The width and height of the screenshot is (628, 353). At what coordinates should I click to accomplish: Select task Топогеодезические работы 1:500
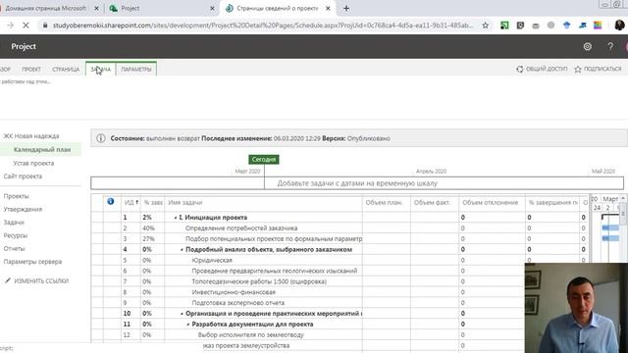(259, 281)
